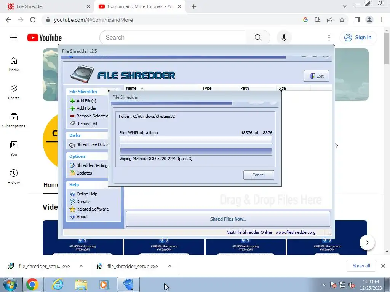Toggle Chrome side panel icon
The height and width of the screenshot is (292, 390).
(357, 20)
